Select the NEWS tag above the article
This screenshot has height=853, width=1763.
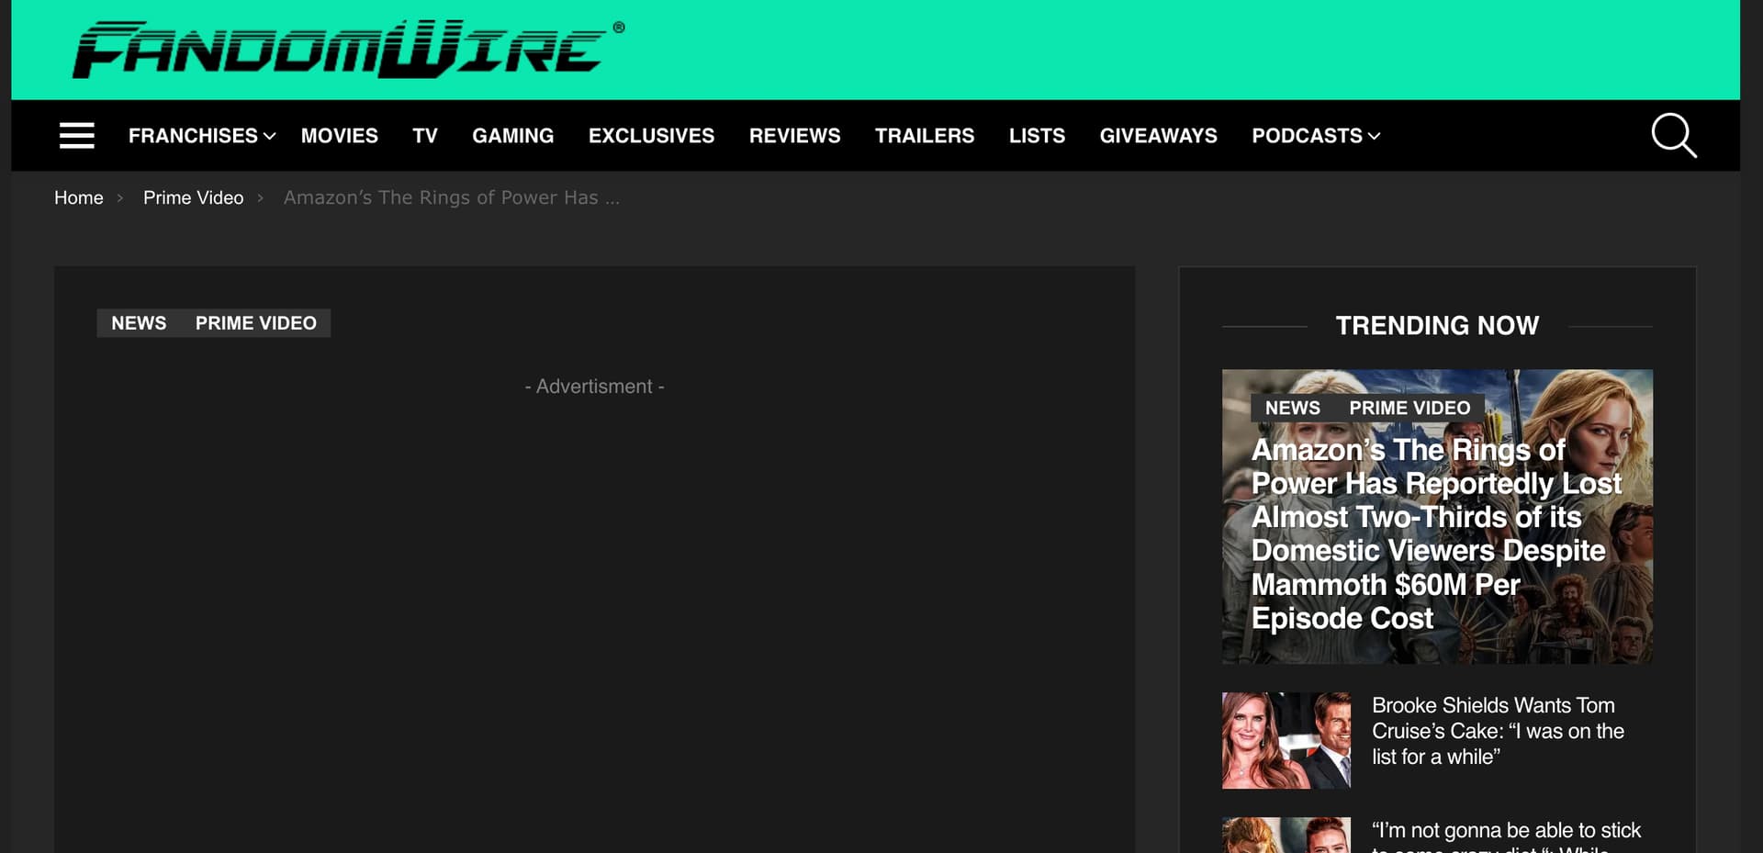pos(140,323)
